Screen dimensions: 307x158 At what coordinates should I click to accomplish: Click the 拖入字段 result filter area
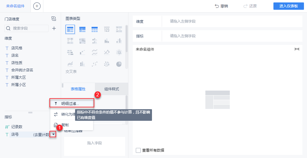tap(95, 146)
